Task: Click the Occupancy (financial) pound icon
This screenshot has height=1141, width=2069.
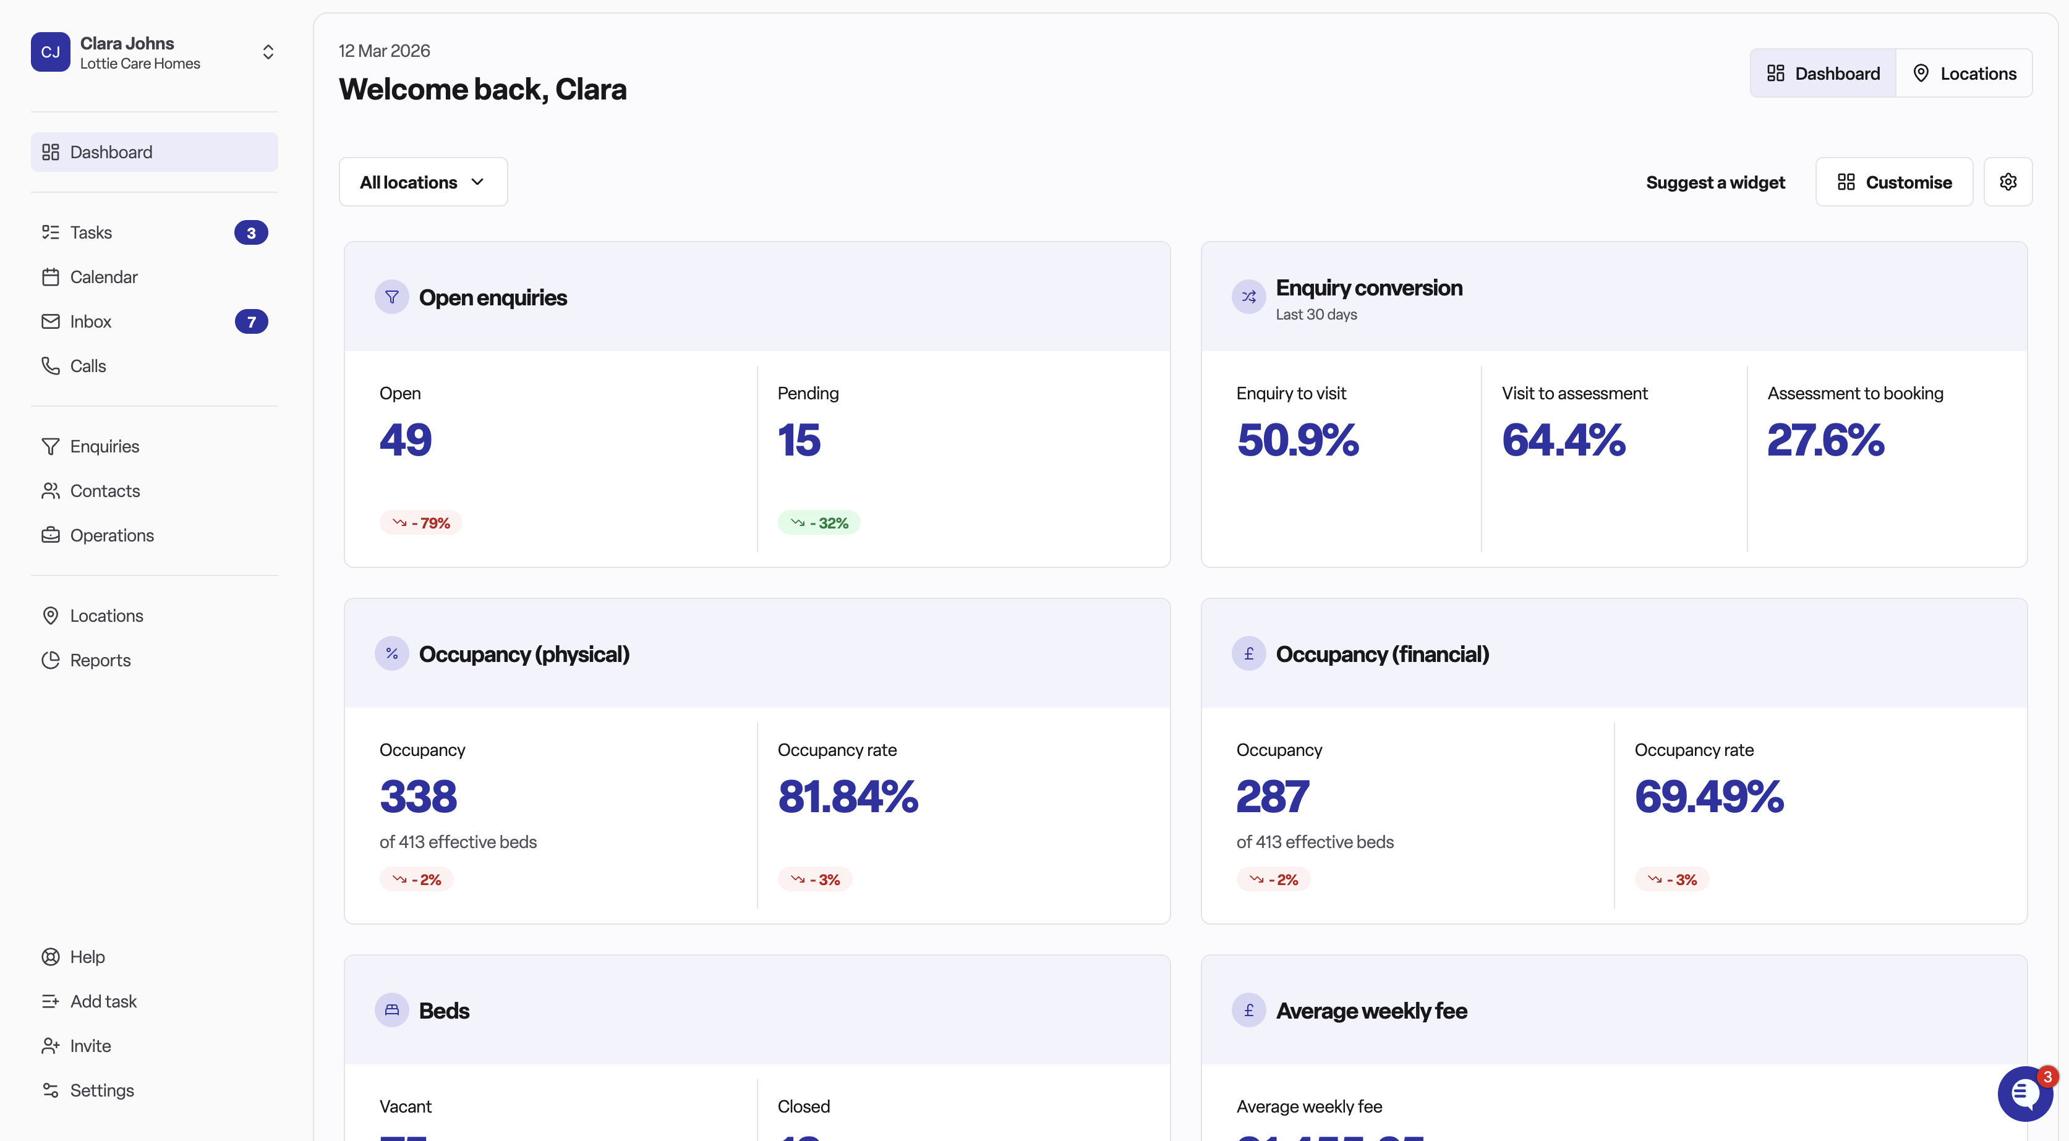Action: [1249, 653]
